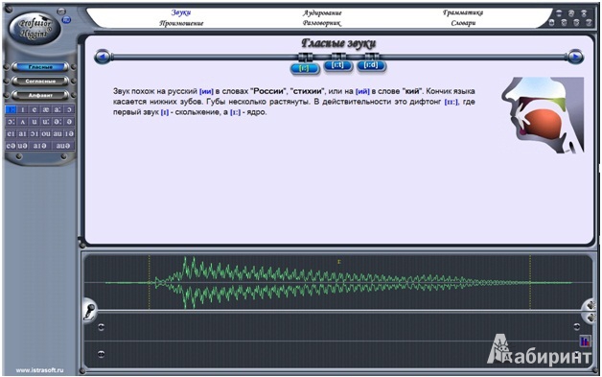Open the Грамматика tab
This screenshot has width=602, height=377.
(463, 12)
